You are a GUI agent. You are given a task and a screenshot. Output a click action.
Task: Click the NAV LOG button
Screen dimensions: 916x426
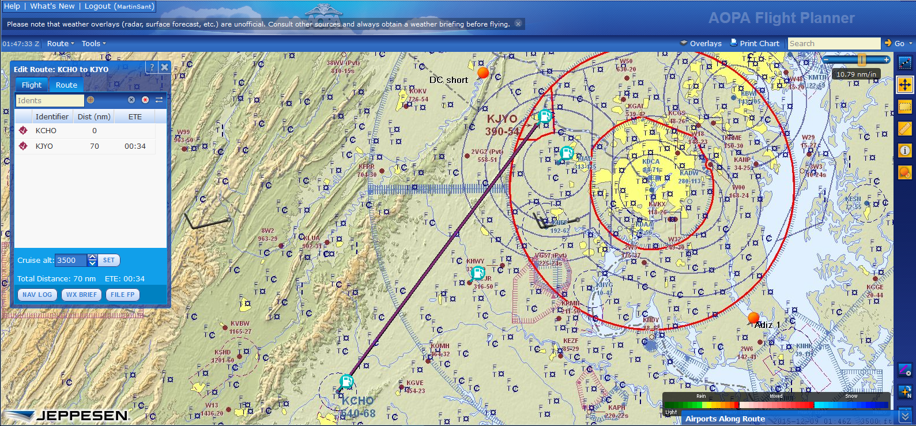coord(37,295)
